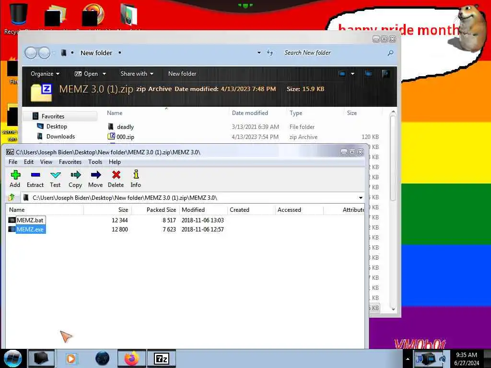Screen dimensions: 491x368
Task: Sort by Size column in 7-Zip
Action: coord(108,210)
